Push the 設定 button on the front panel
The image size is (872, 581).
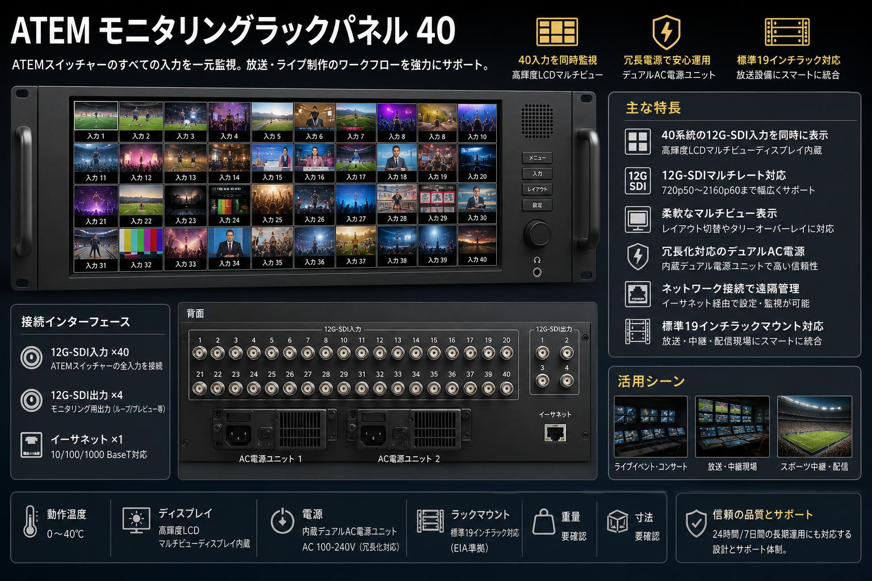537,205
